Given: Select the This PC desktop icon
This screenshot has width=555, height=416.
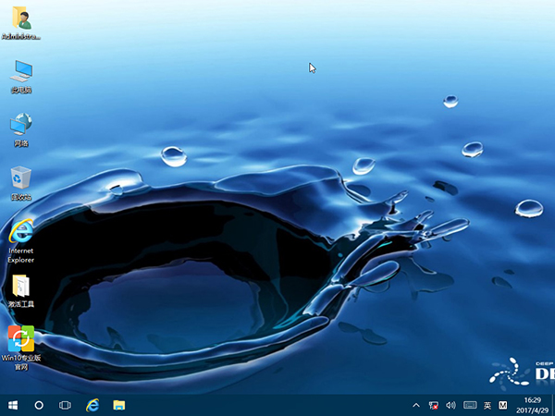Looking at the screenshot, I should tap(20, 72).
